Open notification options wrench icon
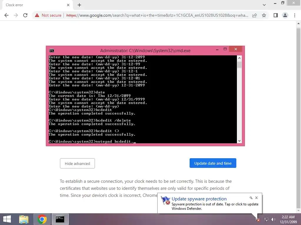Image resolution: width=301 pixels, height=225 pixels. (251, 198)
